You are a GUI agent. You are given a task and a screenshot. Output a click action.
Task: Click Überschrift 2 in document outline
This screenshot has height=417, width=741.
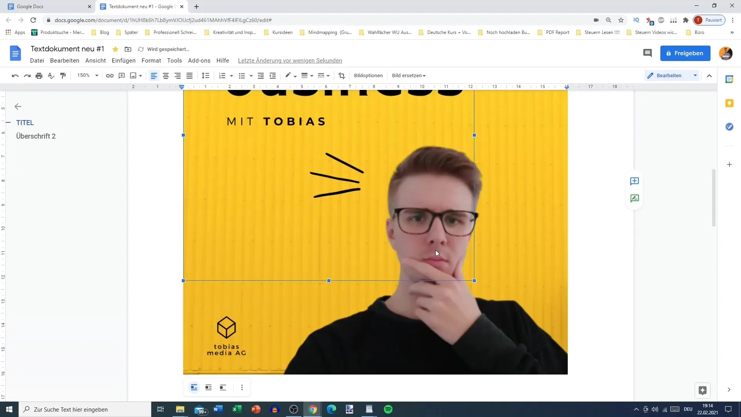tap(36, 136)
